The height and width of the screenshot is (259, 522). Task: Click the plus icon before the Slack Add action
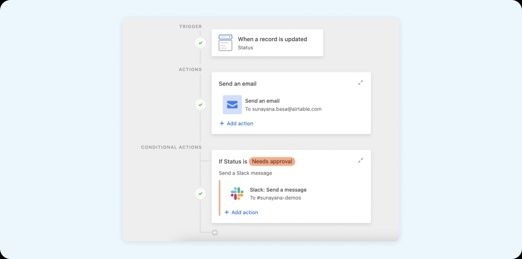pyautogui.click(x=227, y=212)
